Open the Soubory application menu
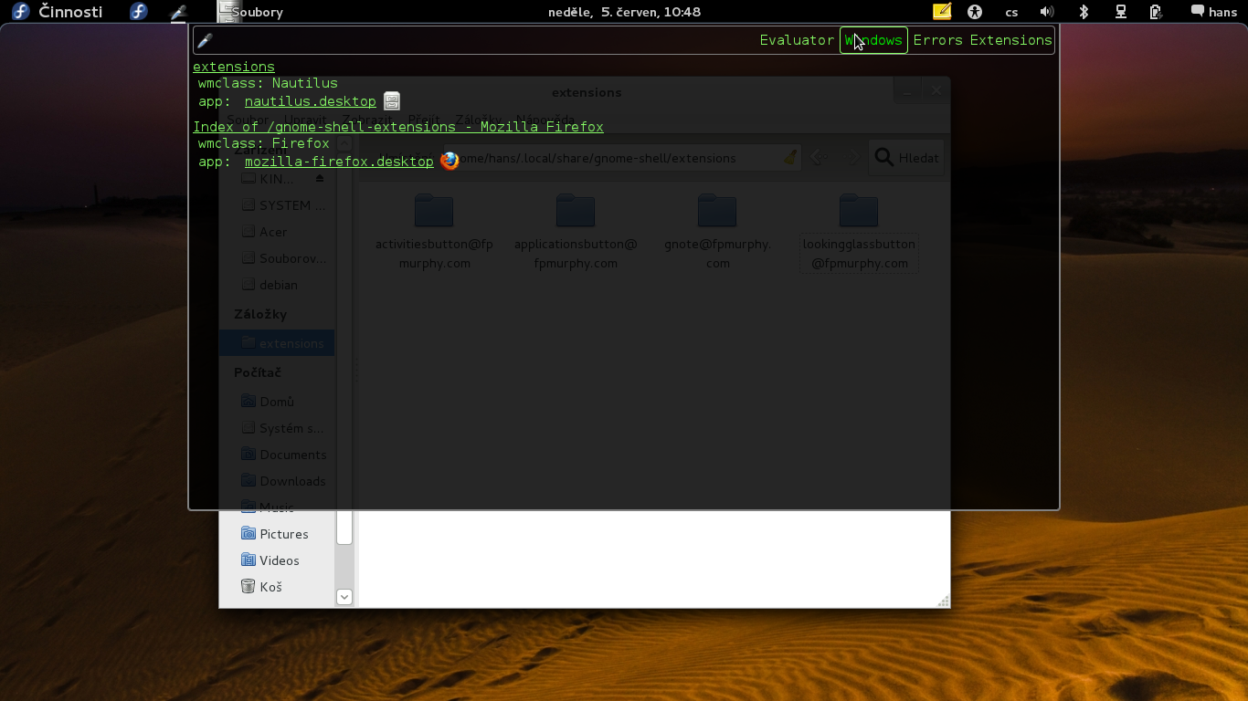The width and height of the screenshot is (1248, 701). 250,12
